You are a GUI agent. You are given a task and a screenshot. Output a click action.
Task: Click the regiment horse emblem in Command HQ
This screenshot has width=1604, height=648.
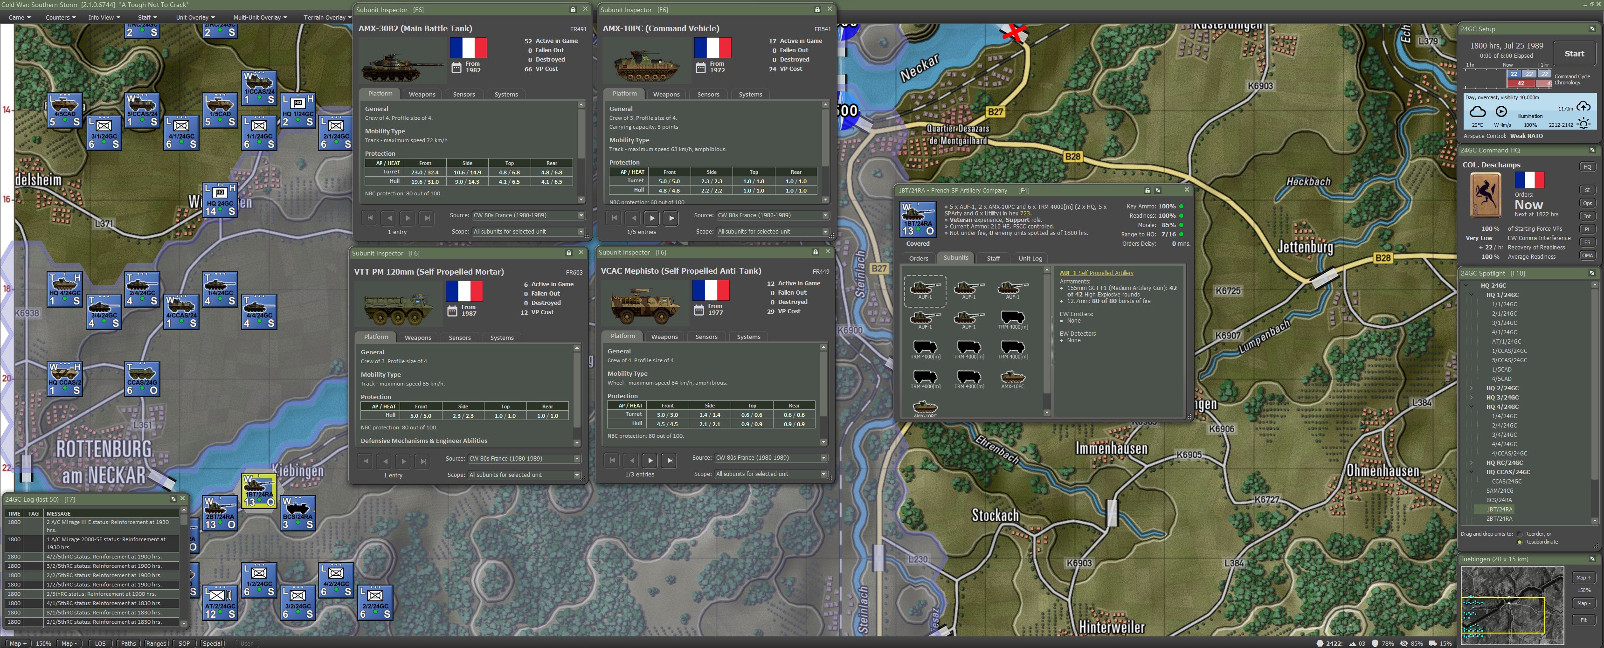click(1485, 195)
